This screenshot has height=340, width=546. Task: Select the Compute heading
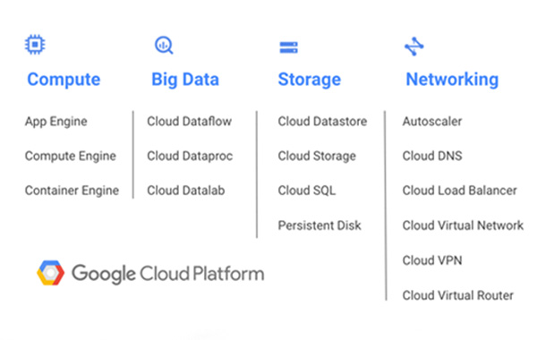[x=64, y=80]
